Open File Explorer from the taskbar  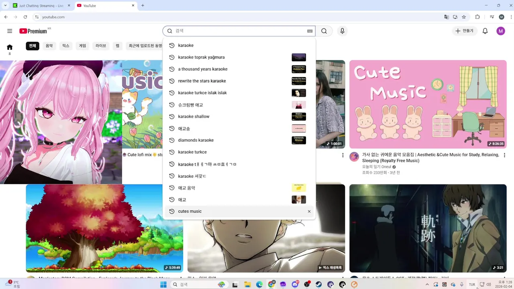click(248, 284)
